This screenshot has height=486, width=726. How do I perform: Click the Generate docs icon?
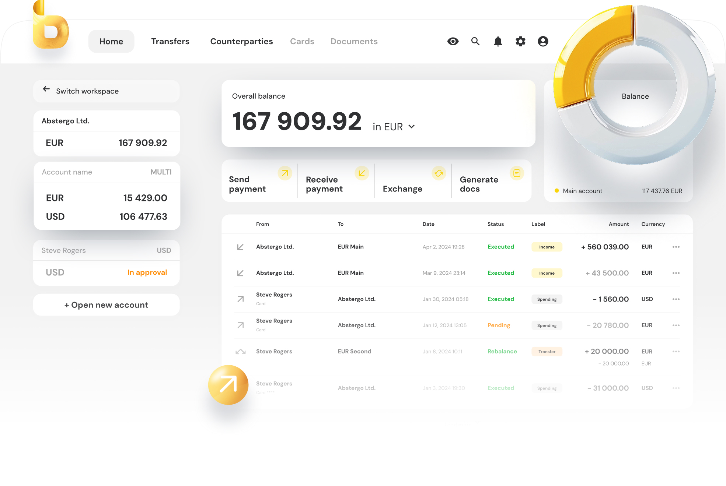(516, 173)
